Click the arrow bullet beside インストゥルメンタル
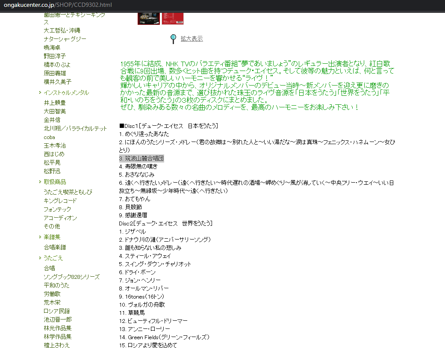445x349 pixels. [40, 92]
